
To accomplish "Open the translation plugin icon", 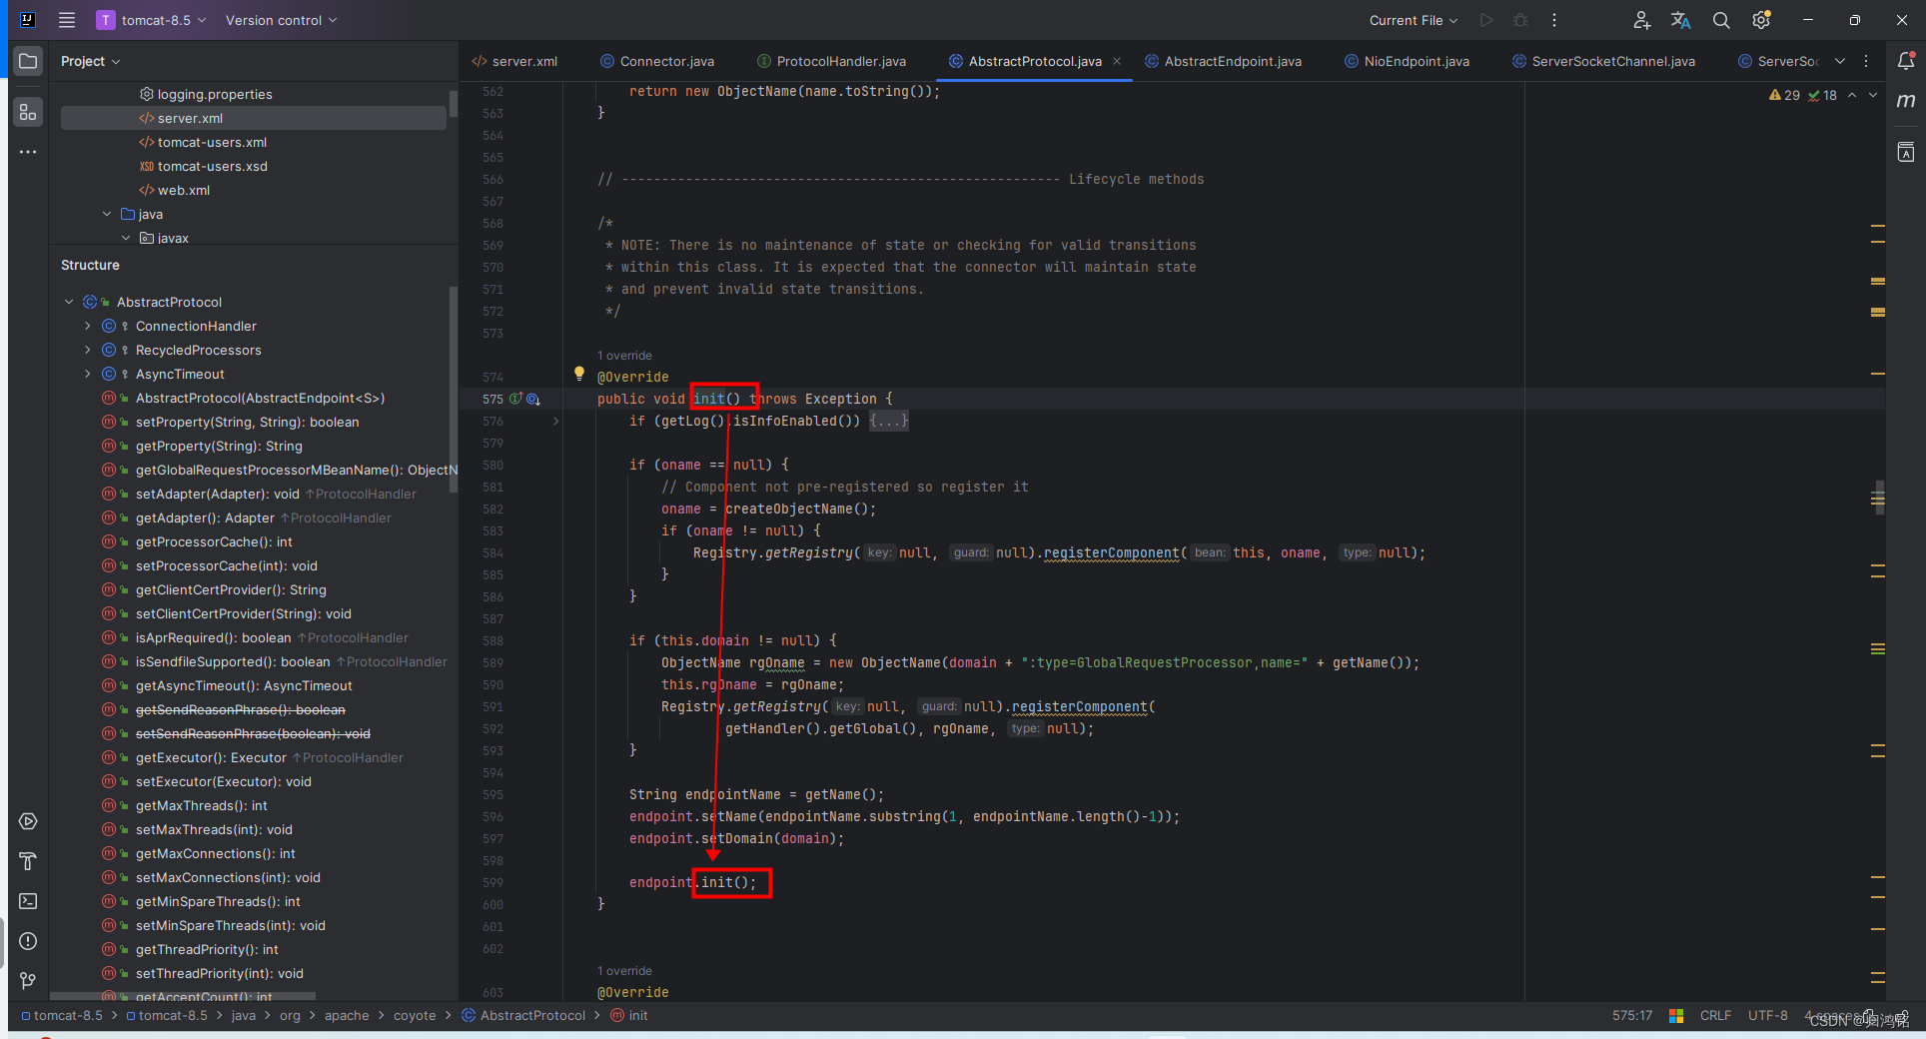I will pos(1681,20).
